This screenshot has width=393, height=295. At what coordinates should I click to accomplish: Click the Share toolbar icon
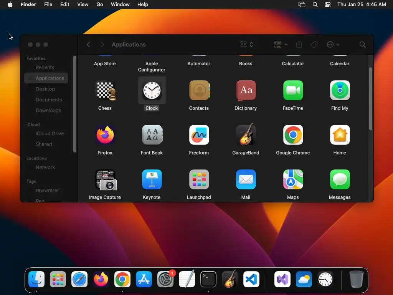click(299, 45)
